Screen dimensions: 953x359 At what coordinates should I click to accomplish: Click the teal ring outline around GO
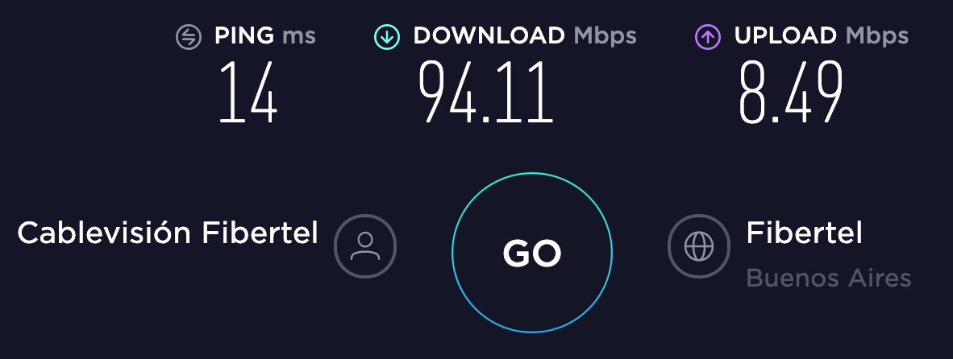point(532,173)
